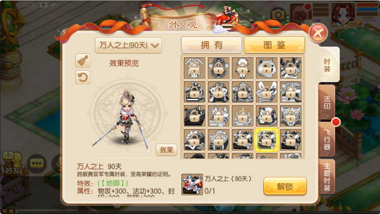Open the camera screenshot icon

[278, 15]
